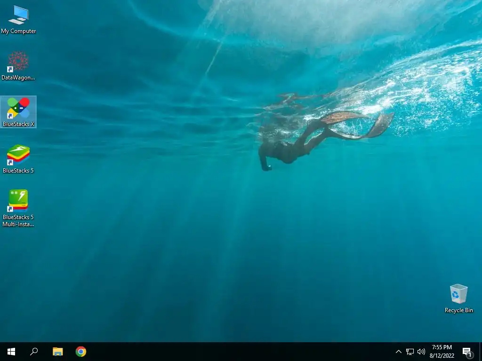Open taskbar search magnifier
The height and width of the screenshot is (361, 482).
[x=34, y=352]
